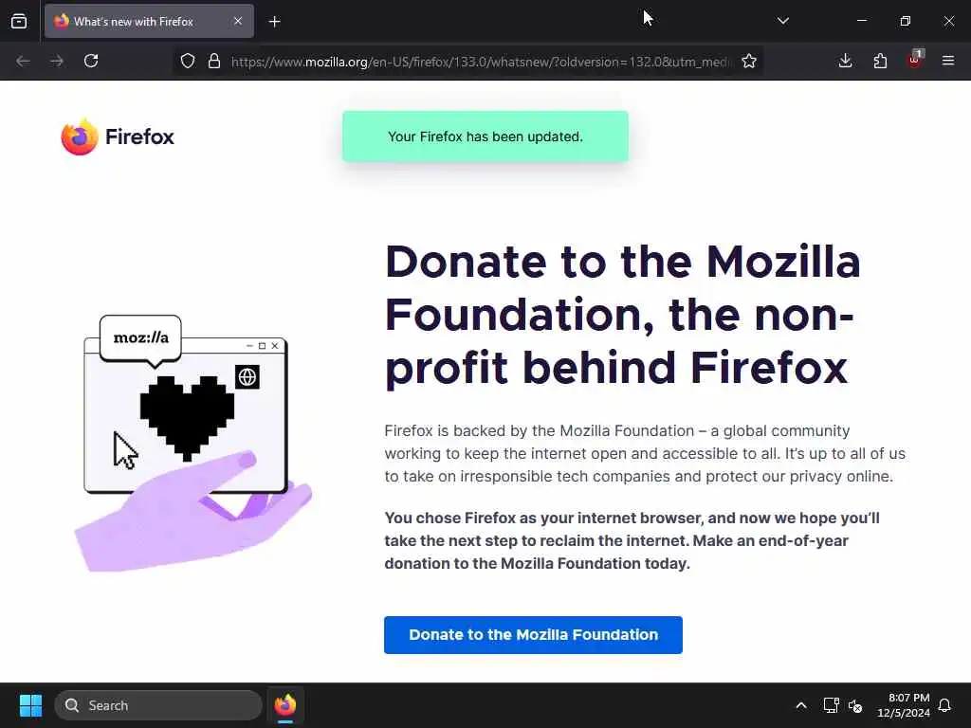
Task: Open the Downloads panel
Action: coord(845,61)
